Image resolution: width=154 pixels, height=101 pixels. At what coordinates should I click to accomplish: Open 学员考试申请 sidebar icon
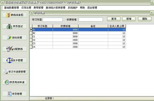click(7, 82)
